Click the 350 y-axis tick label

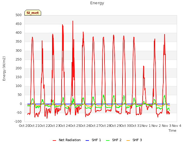coord(19,42)
